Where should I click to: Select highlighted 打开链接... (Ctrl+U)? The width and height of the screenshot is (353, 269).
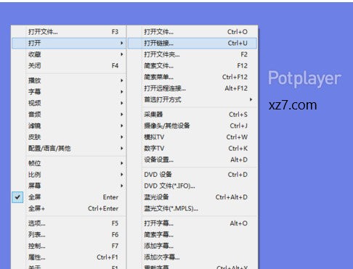(192, 44)
